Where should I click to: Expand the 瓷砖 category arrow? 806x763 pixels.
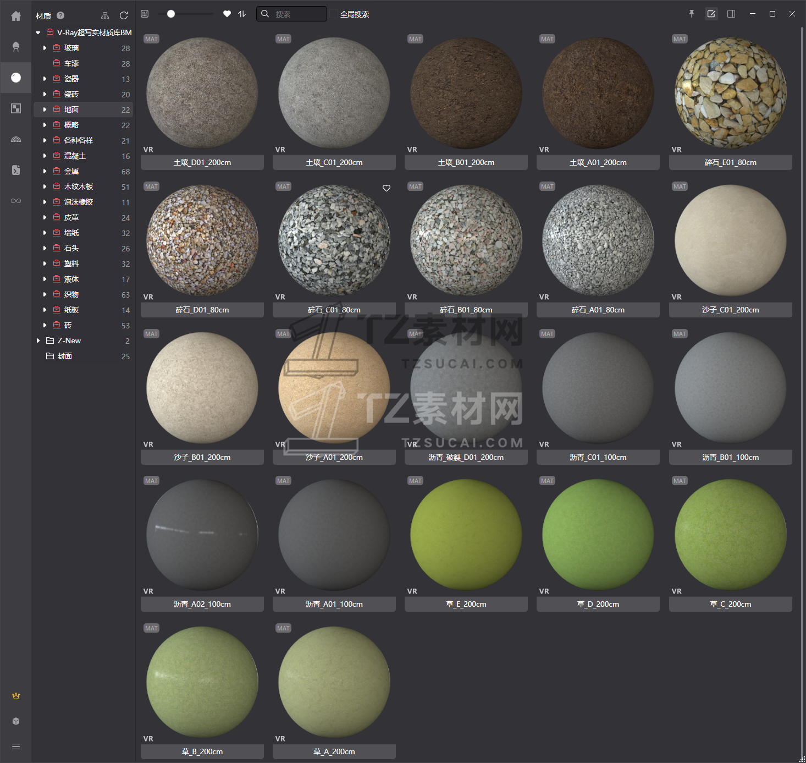pos(45,94)
